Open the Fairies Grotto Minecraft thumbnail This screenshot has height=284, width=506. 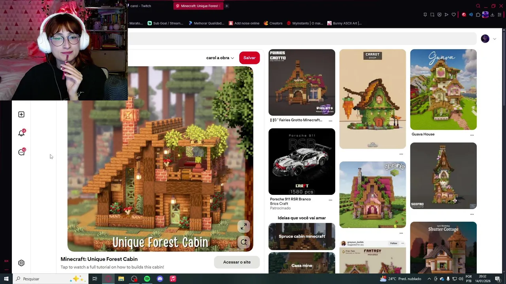302,82
